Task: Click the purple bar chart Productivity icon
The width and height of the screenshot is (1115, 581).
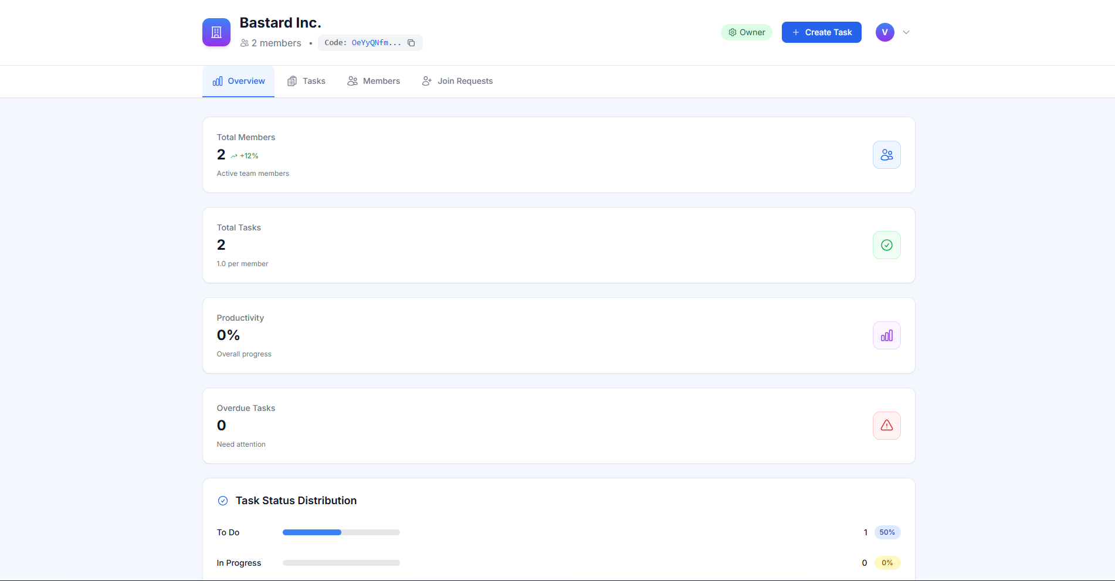Action: (886, 335)
